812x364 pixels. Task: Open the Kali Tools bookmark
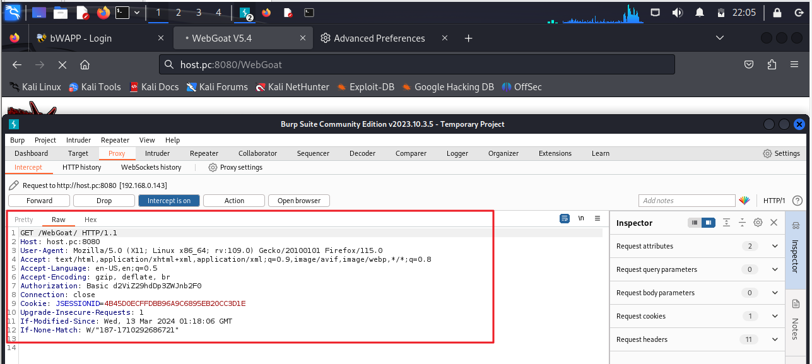click(x=95, y=87)
